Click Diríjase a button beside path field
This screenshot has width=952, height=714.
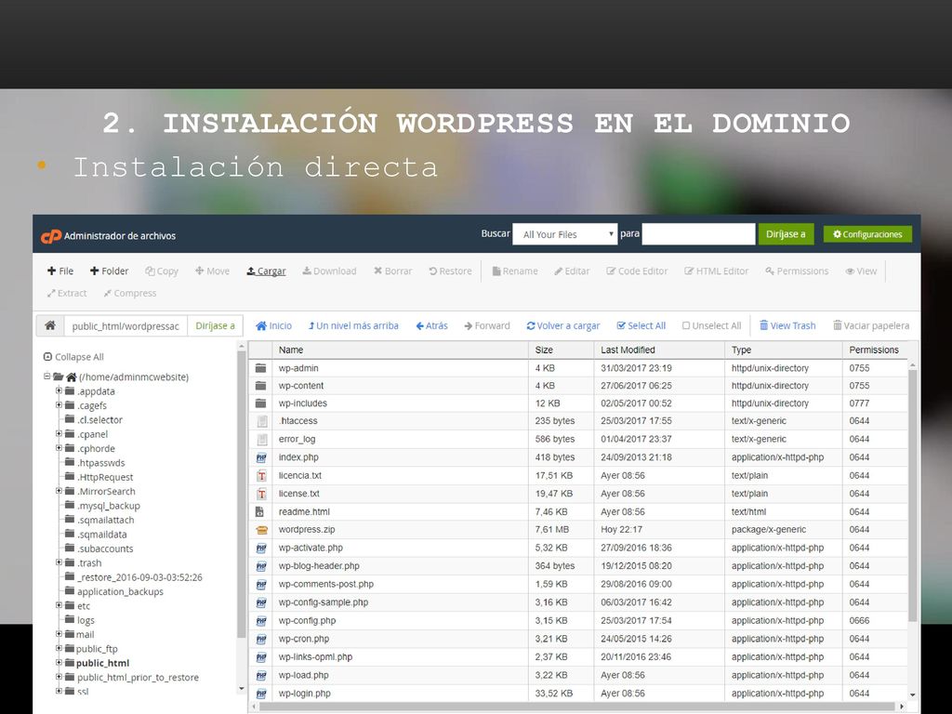(x=215, y=326)
